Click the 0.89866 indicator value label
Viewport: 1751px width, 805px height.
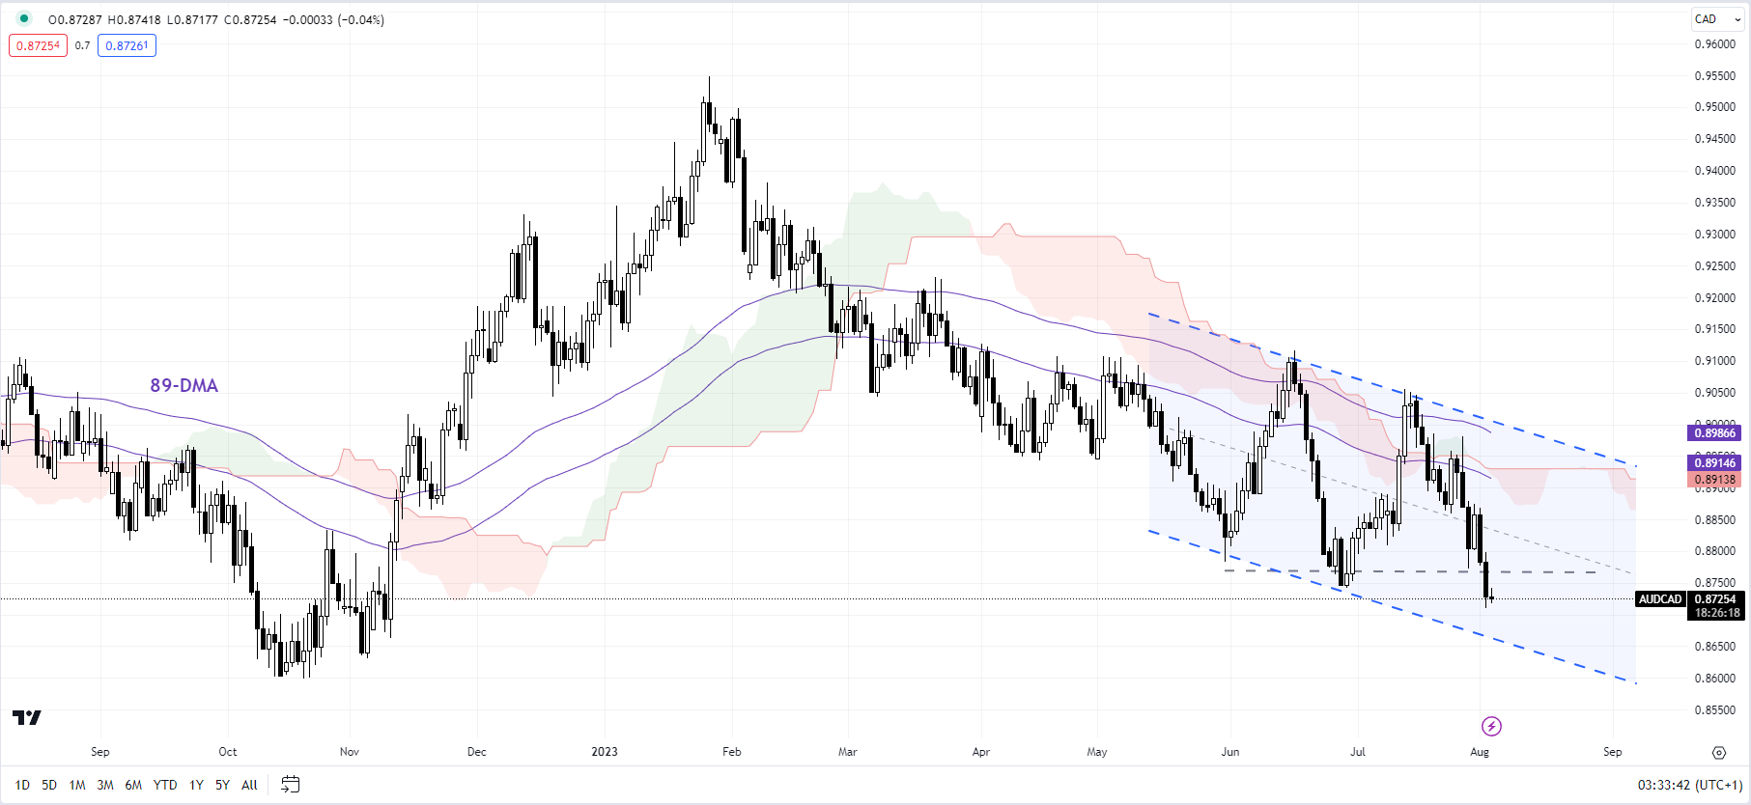[x=1715, y=432]
